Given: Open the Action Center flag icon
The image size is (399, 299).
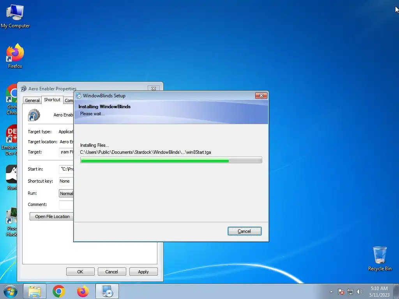Looking at the screenshot, I should pos(341,292).
